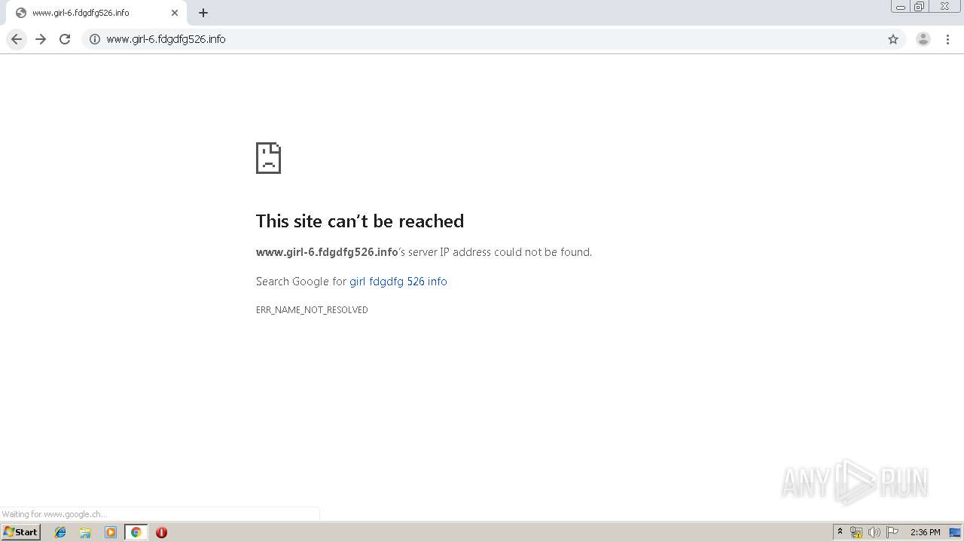Open a new tab
The image size is (964, 542).
(x=203, y=13)
